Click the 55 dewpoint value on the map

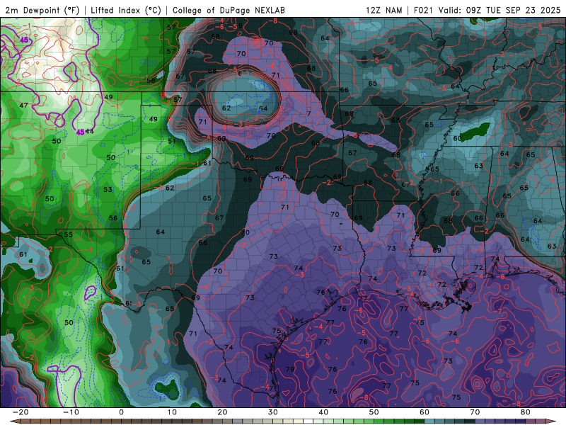[x=68, y=234]
